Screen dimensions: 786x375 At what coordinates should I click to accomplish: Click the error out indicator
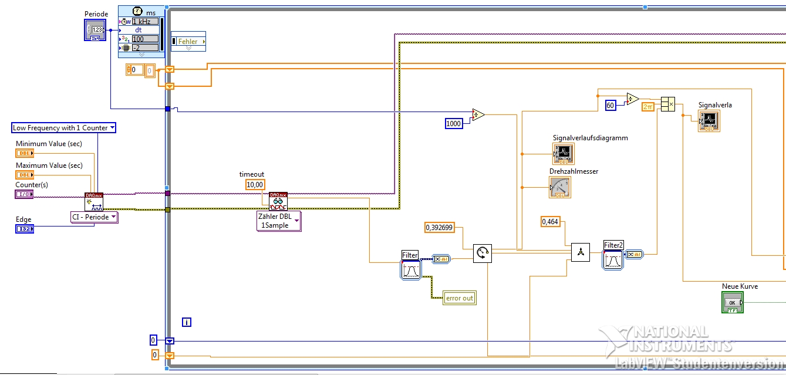[x=460, y=298]
